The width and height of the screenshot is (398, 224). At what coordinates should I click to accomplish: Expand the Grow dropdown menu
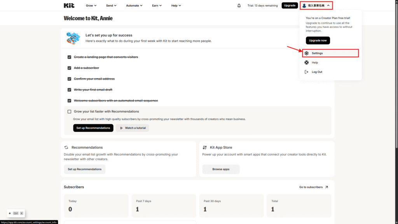tap(91, 5)
